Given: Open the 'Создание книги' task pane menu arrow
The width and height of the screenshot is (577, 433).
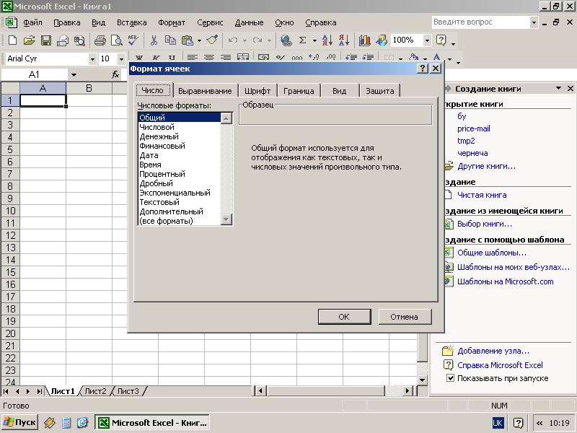Looking at the screenshot, I should tap(558, 88).
